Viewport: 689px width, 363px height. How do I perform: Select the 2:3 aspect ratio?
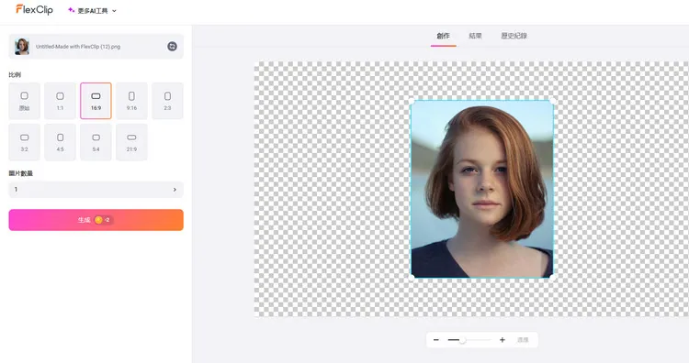[x=167, y=101]
